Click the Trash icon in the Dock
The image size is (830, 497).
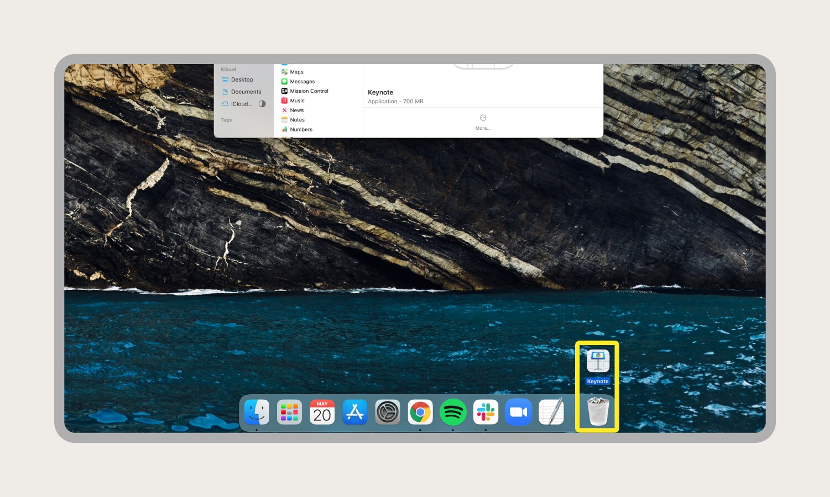[x=598, y=411]
